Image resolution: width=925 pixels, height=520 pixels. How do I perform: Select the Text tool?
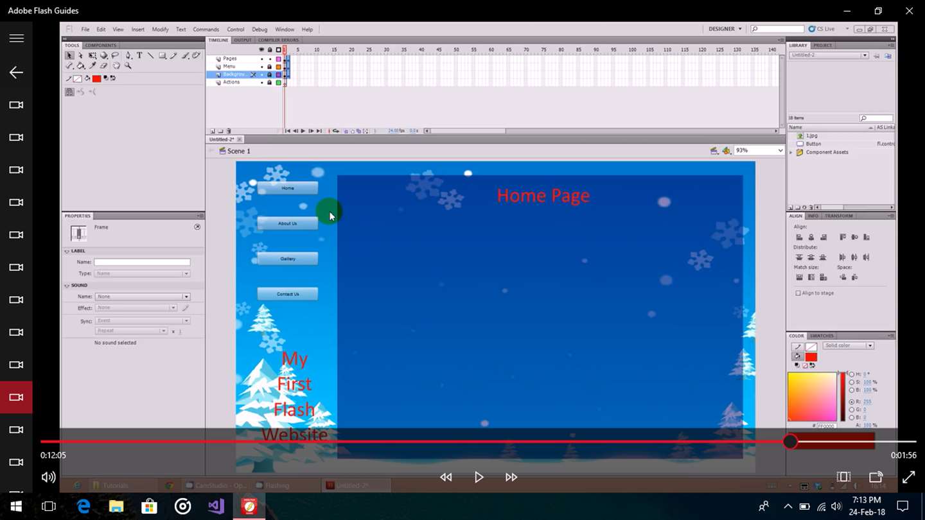coord(139,56)
